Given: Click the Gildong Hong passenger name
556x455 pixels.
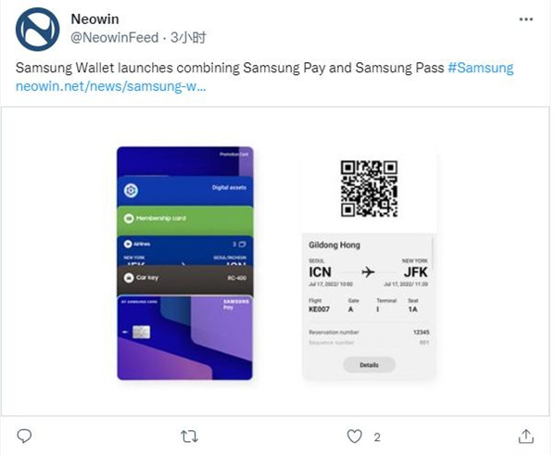Looking at the screenshot, I should 335,246.
